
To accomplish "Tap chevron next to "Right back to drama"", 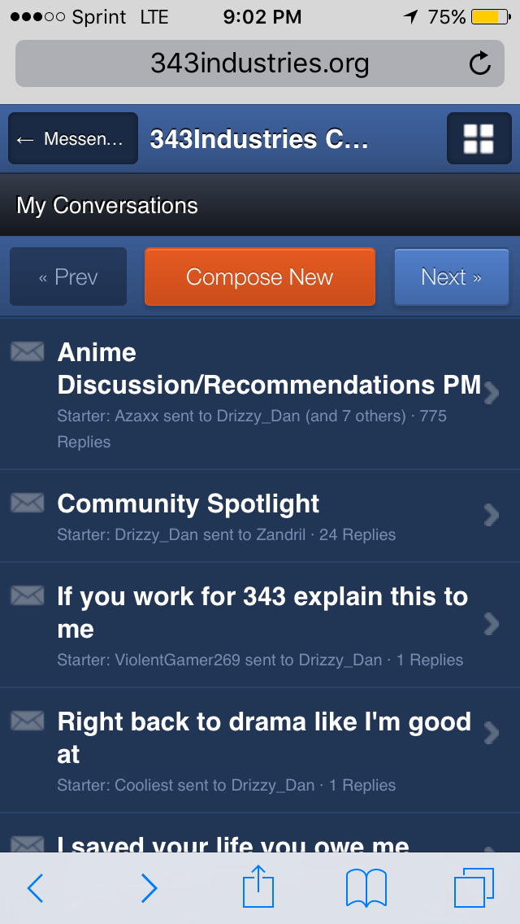I will tap(491, 733).
